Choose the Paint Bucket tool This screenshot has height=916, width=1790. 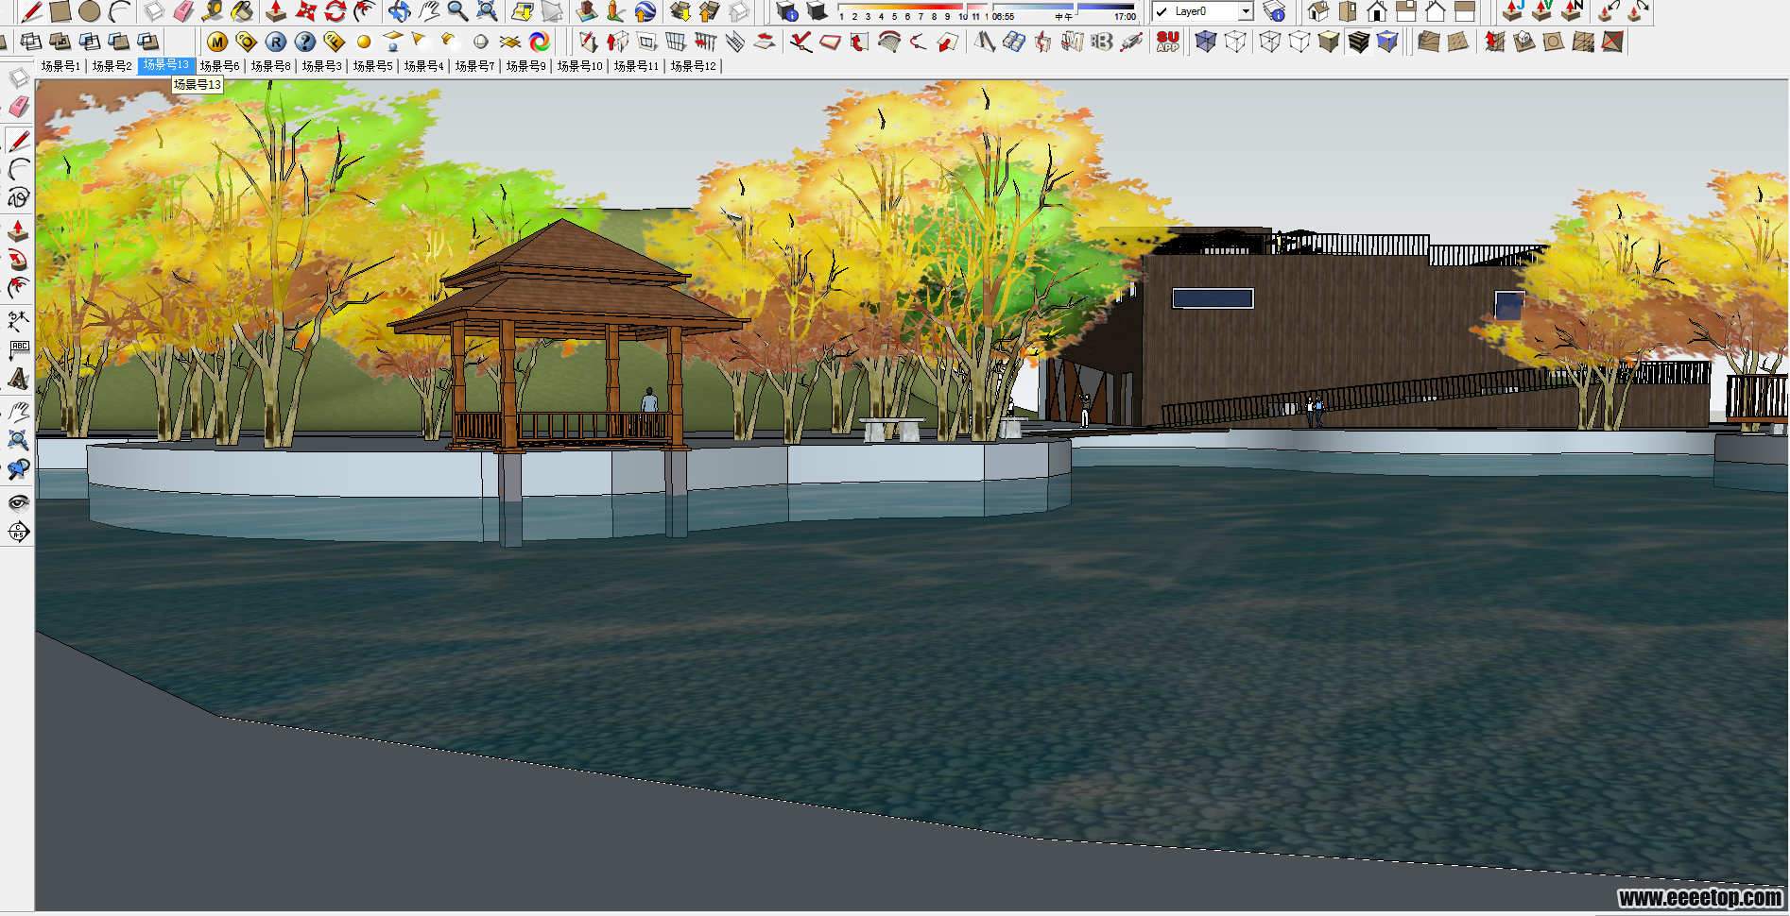point(242,11)
